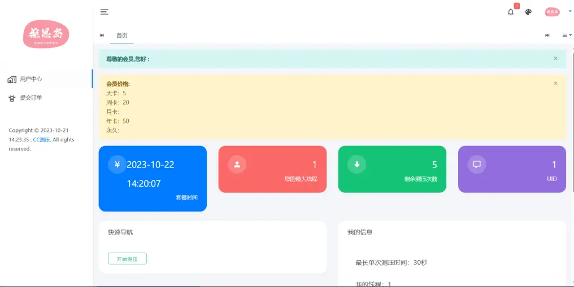This screenshot has width=574, height=287.
Task: Click the 2023-10-22 date on blue card
Action: click(150, 165)
